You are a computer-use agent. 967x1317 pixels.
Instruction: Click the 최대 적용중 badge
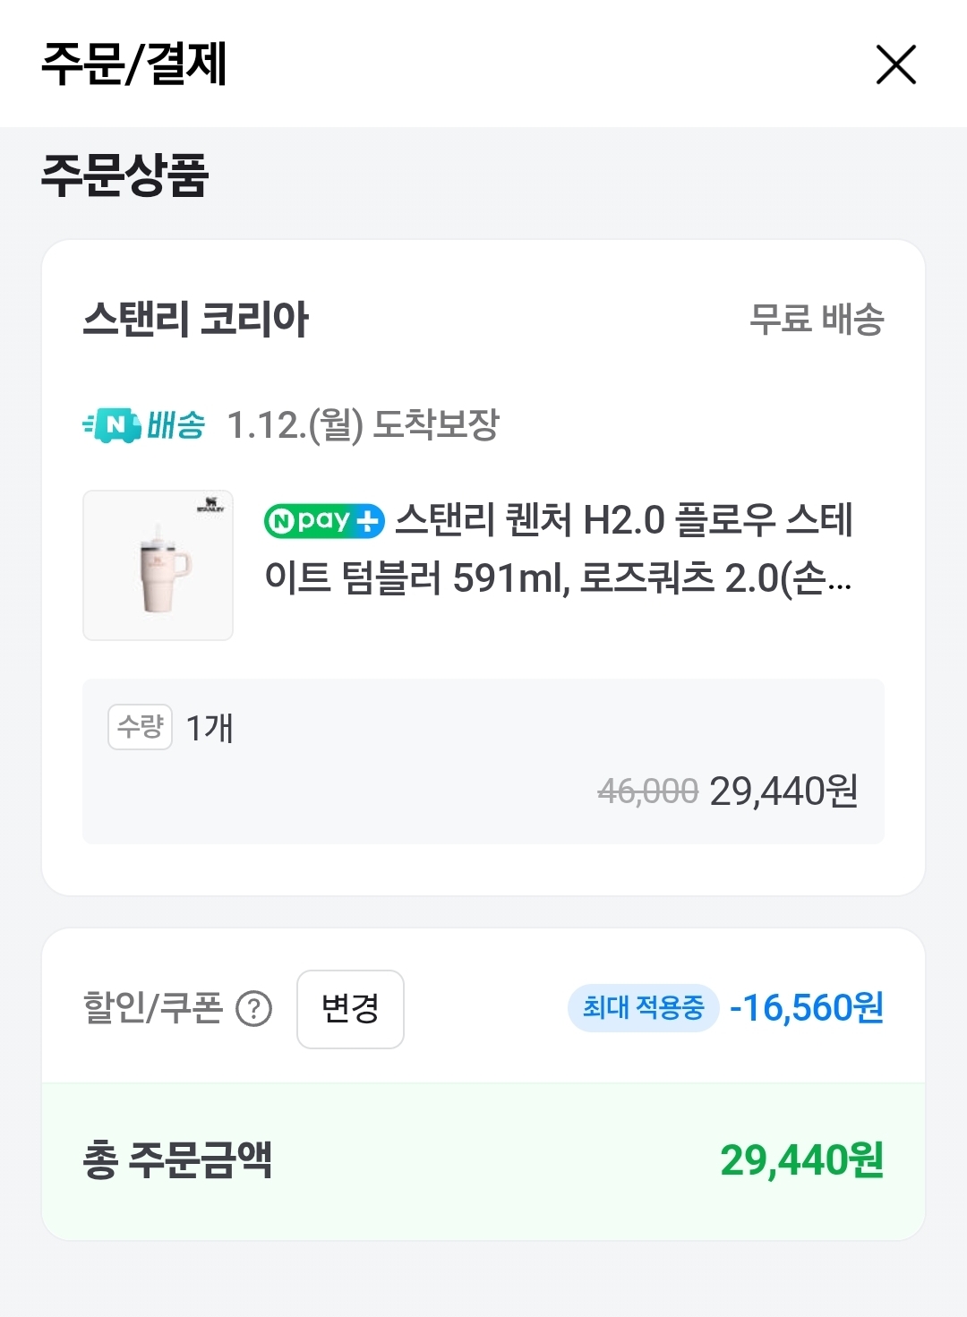coord(643,1008)
